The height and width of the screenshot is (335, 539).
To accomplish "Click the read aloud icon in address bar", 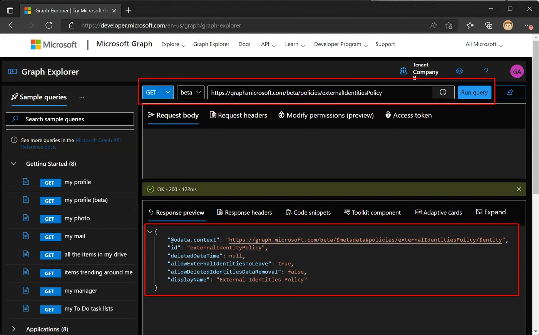I will point(434,25).
